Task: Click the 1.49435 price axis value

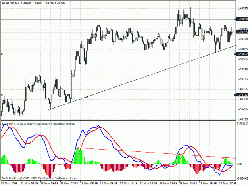Action: point(242,79)
